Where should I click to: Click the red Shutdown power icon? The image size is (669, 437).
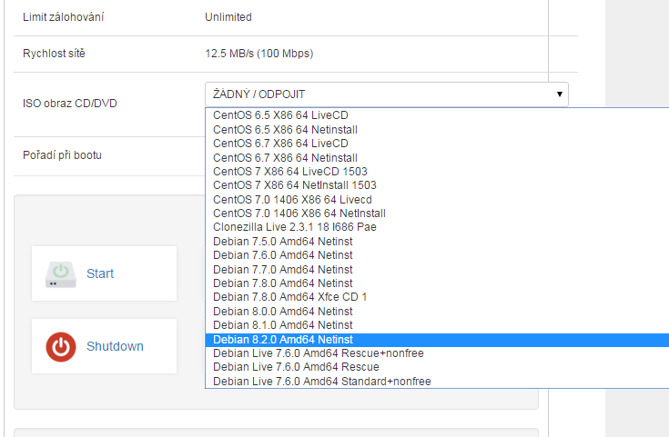click(x=60, y=346)
